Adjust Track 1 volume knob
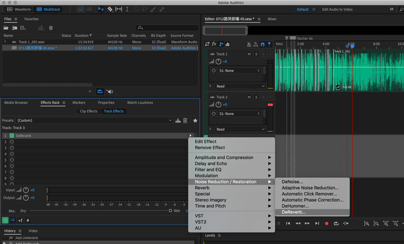404x244 pixels. [218, 61]
